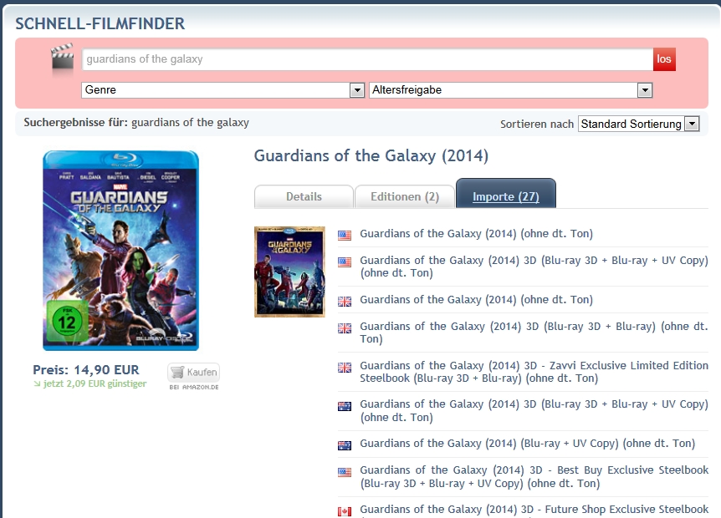Open Zavvi Exclusive Limited Edition Steelbook import
This screenshot has width=721, height=518.
pyautogui.click(x=534, y=372)
